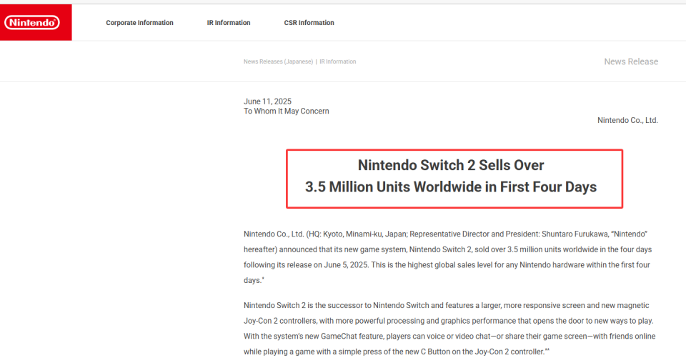Click the Nintendo logo
Screen dimensions: 686x363
click(x=32, y=23)
